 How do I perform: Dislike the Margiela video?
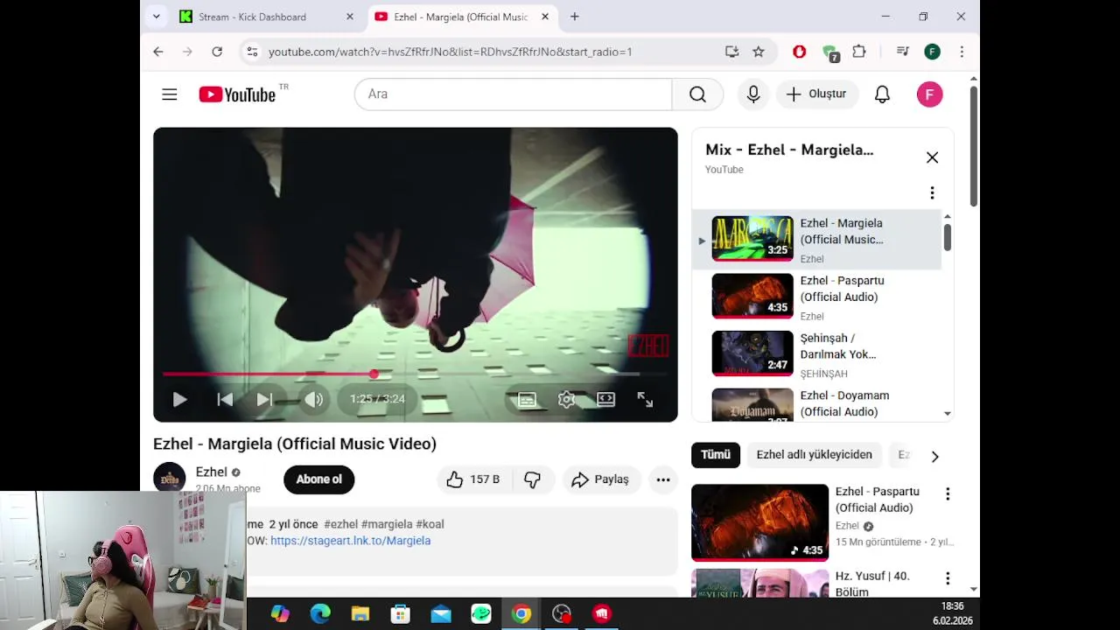click(532, 479)
